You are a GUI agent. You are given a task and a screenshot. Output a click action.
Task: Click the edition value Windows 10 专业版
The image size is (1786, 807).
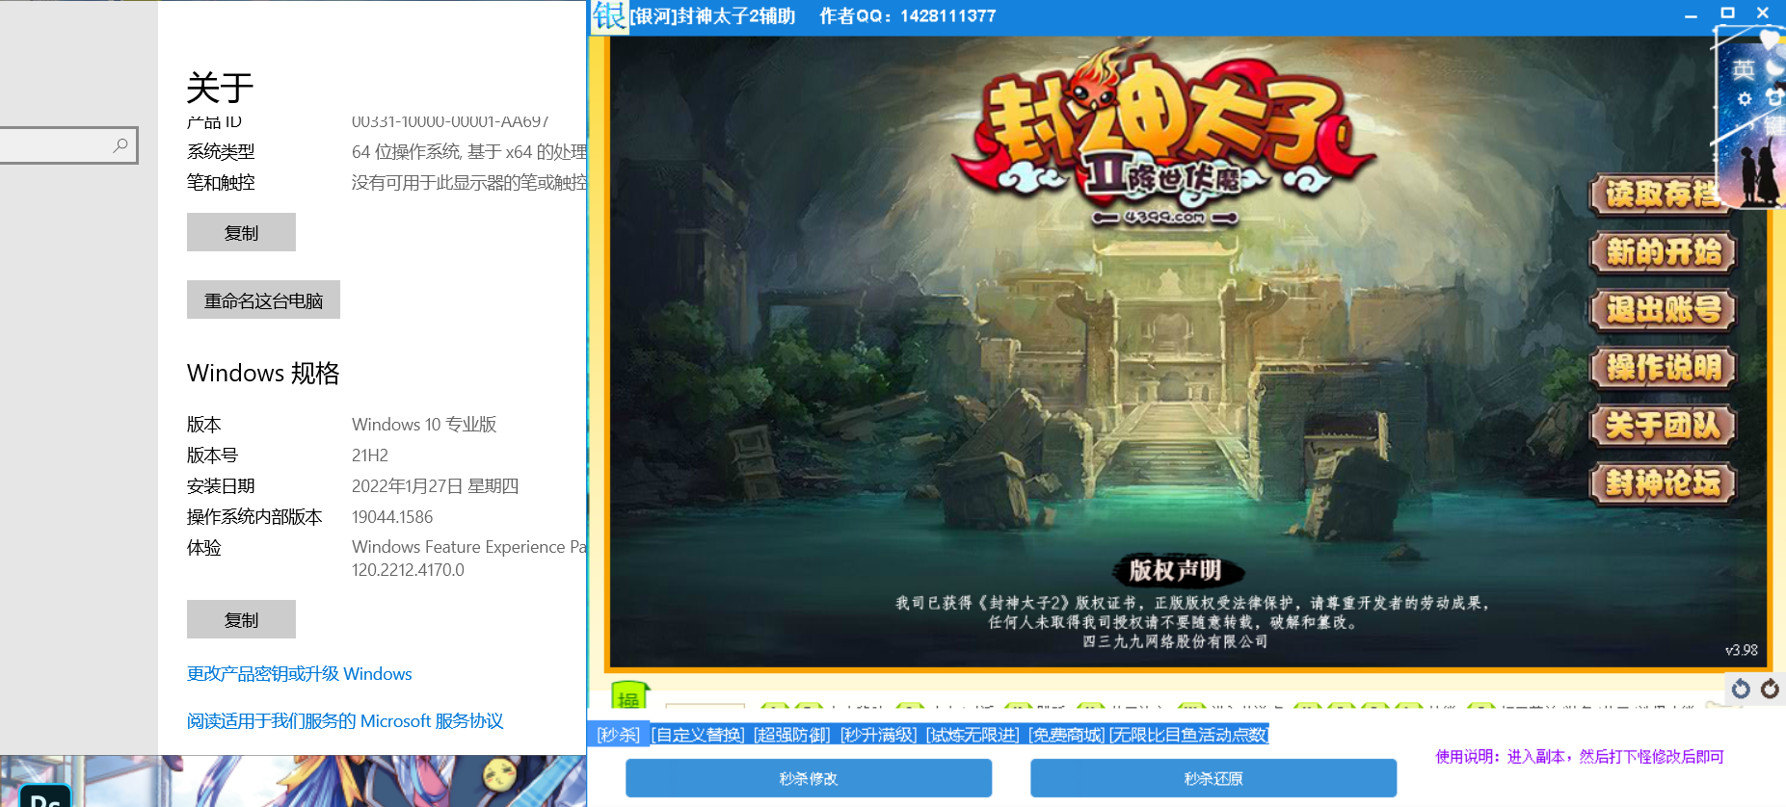(x=424, y=425)
